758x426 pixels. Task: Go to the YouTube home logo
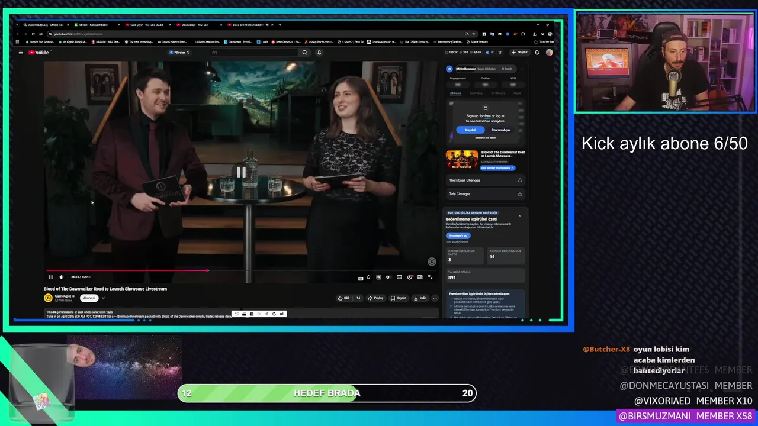39,53
